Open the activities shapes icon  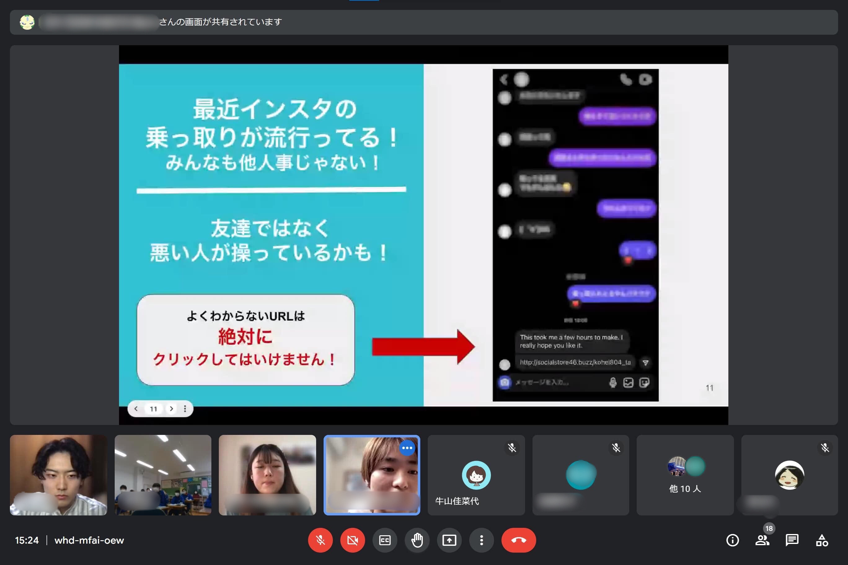[822, 540]
